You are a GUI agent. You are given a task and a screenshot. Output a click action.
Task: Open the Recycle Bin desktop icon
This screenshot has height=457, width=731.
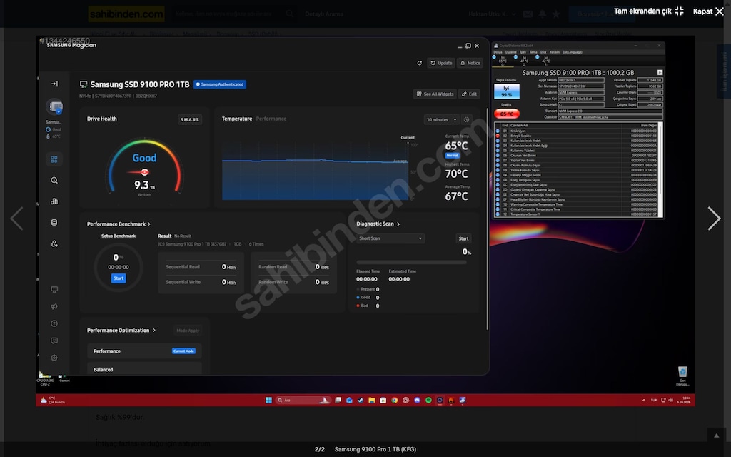682,376
